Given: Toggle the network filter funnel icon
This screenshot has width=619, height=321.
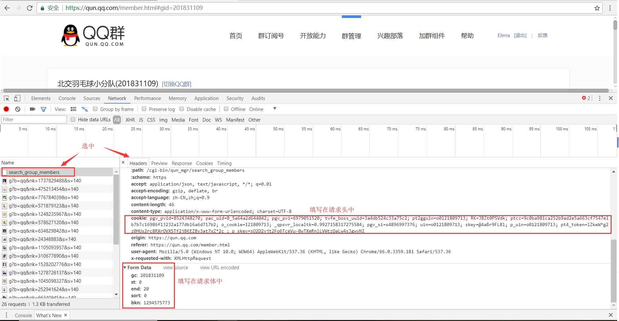Looking at the screenshot, I should click(43, 109).
